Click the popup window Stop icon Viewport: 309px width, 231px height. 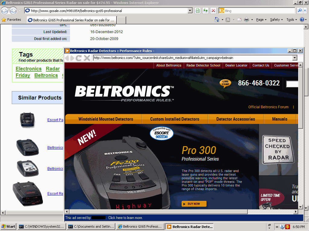coord(87,58)
